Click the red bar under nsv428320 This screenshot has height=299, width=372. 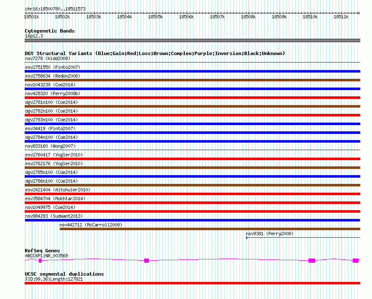[192, 98]
